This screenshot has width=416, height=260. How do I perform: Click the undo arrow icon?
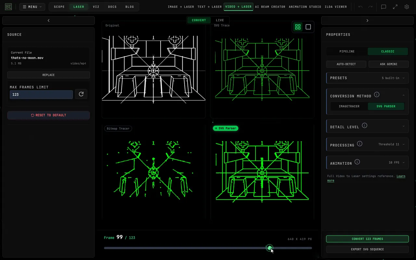pyautogui.click(x=360, y=7)
